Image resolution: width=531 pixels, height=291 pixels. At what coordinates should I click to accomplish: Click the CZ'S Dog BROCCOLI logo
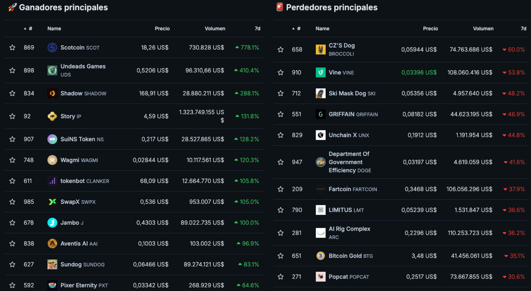point(321,49)
